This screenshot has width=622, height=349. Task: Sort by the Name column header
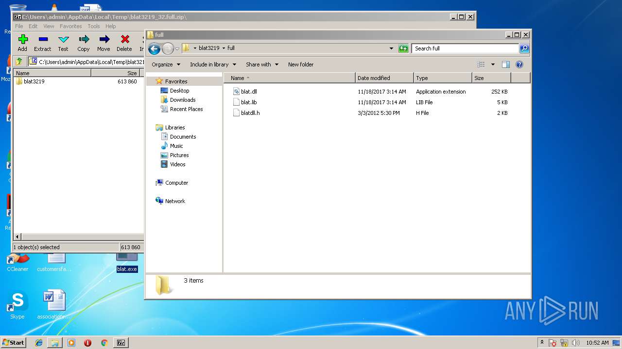coord(290,78)
